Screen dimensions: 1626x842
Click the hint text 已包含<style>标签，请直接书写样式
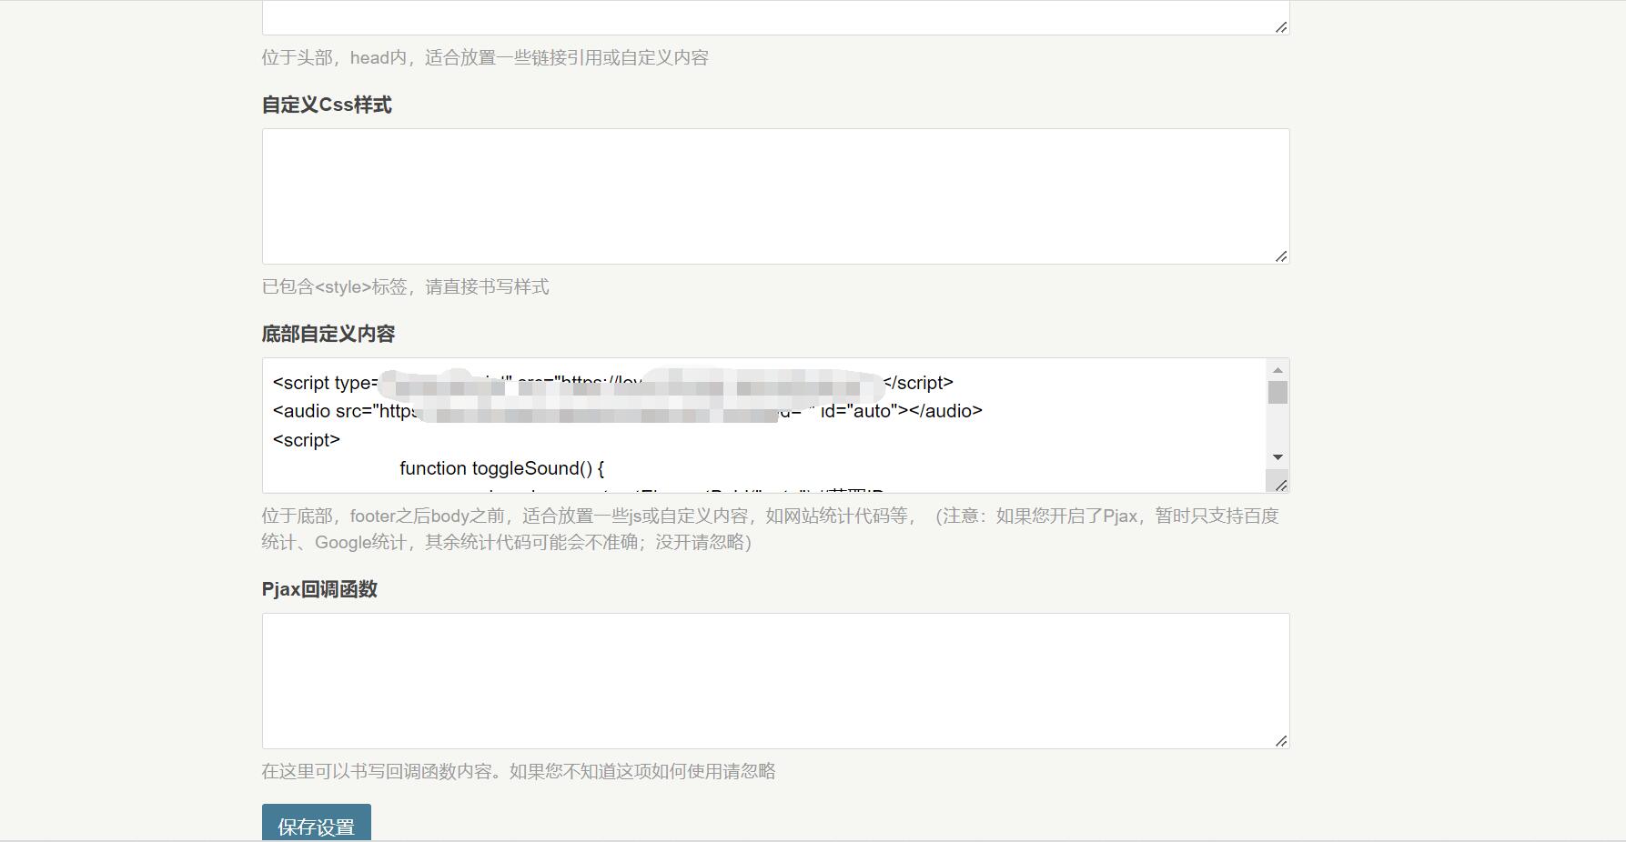point(406,286)
